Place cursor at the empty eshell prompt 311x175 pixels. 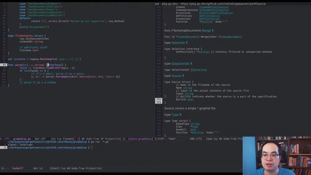click(92, 148)
